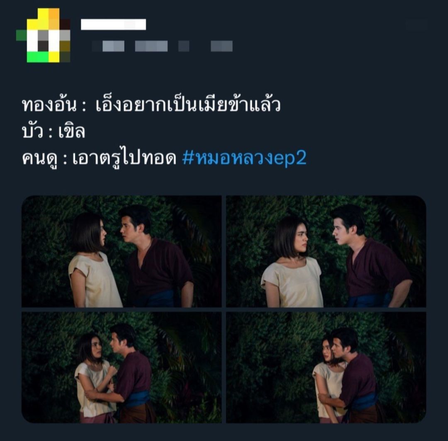Click the faint blurred button at top right
The image size is (448, 441).
(416, 24)
